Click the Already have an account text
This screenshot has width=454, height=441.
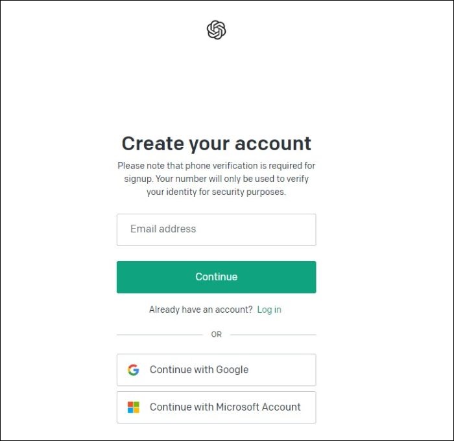pos(200,310)
